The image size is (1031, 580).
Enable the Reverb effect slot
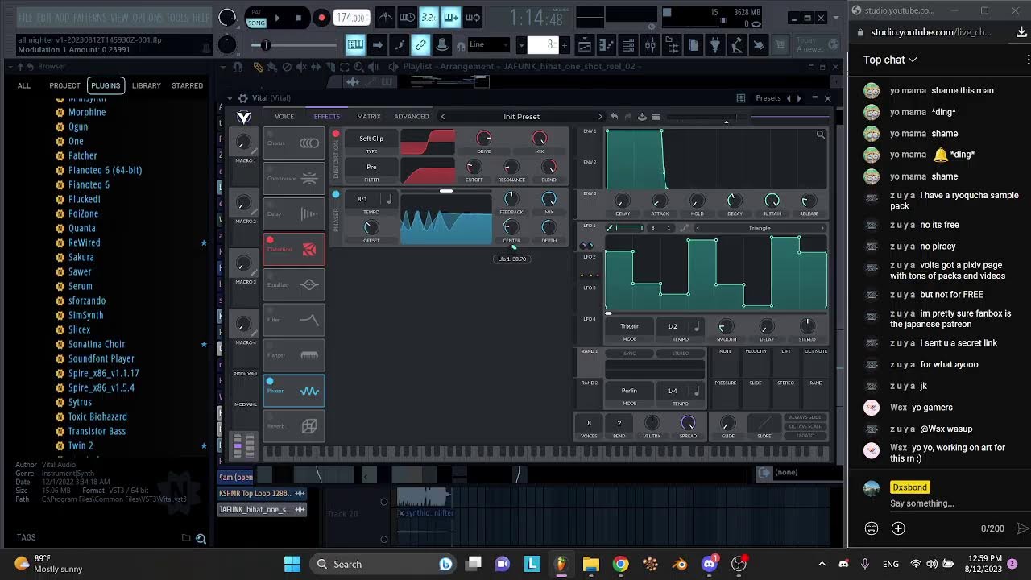293,426
